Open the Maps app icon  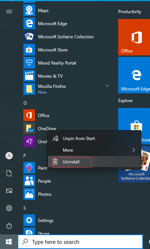pyautogui.click(x=29, y=10)
